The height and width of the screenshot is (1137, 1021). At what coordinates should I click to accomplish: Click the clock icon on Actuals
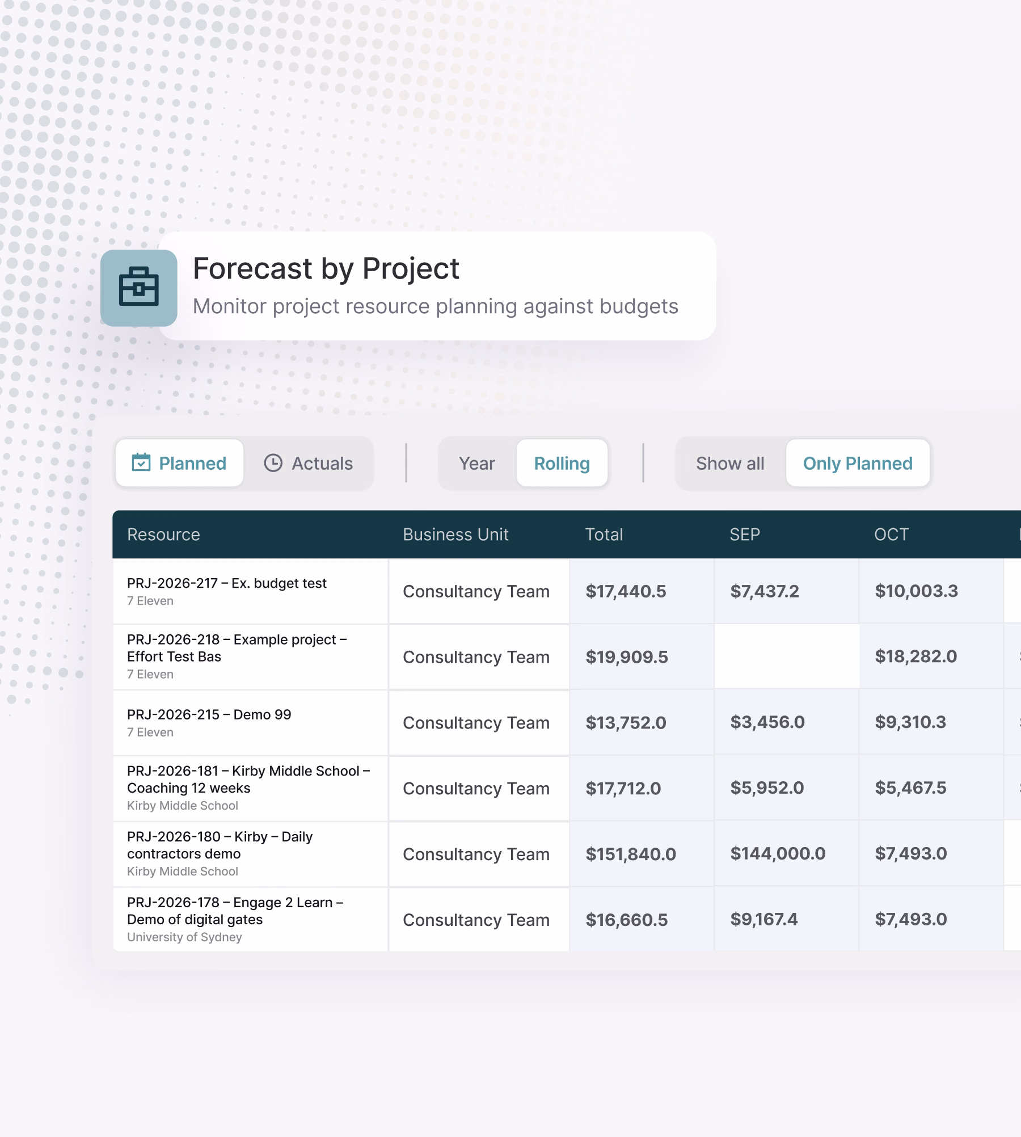(273, 462)
